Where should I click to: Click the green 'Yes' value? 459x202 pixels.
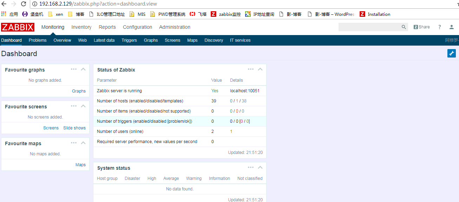215,91
